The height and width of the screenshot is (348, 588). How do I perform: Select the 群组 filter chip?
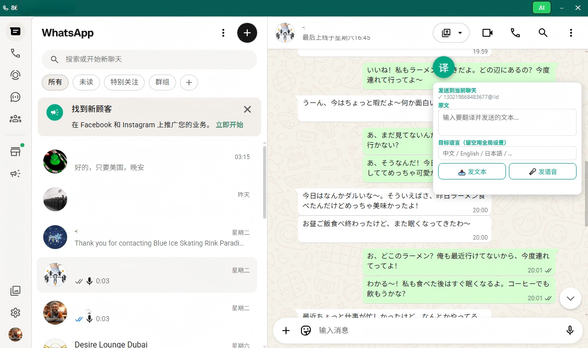click(x=162, y=83)
